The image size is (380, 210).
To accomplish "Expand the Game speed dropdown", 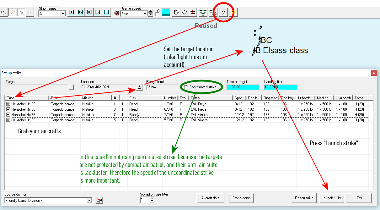I will coord(145,14).
